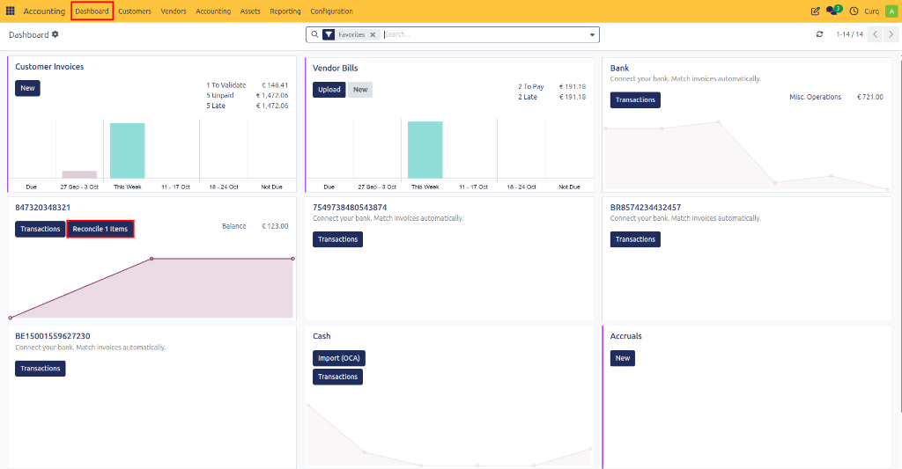Open the Reporting menu
Screen dimensions: 902x469
coord(285,11)
